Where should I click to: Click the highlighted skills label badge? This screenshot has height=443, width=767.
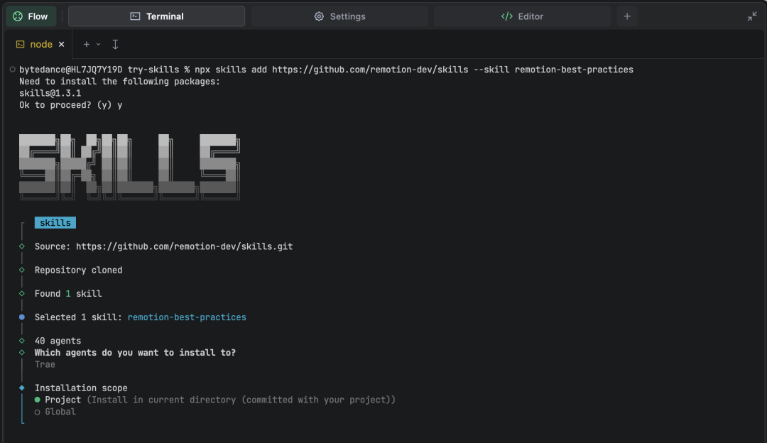pyautogui.click(x=55, y=223)
